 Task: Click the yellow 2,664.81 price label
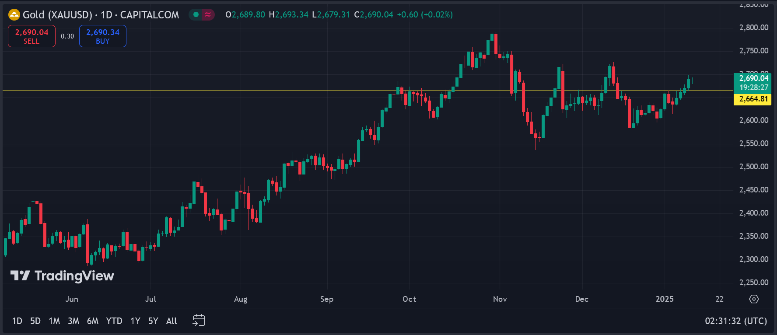click(x=753, y=99)
